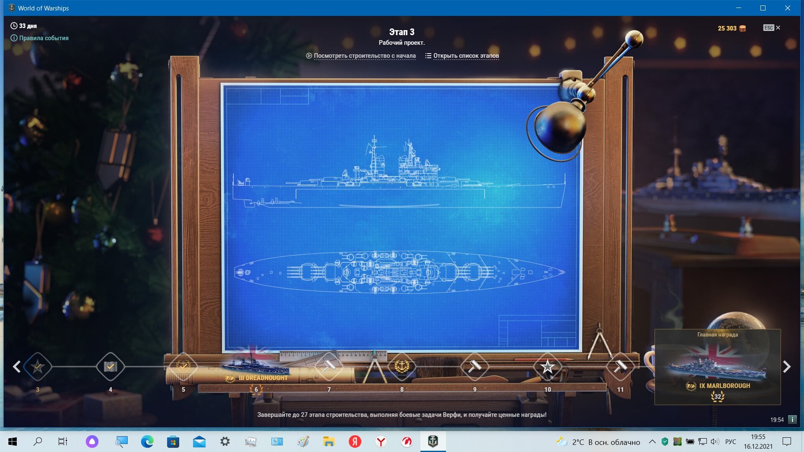Open Mail app from taskbar
This screenshot has height=452, width=804.
click(199, 442)
